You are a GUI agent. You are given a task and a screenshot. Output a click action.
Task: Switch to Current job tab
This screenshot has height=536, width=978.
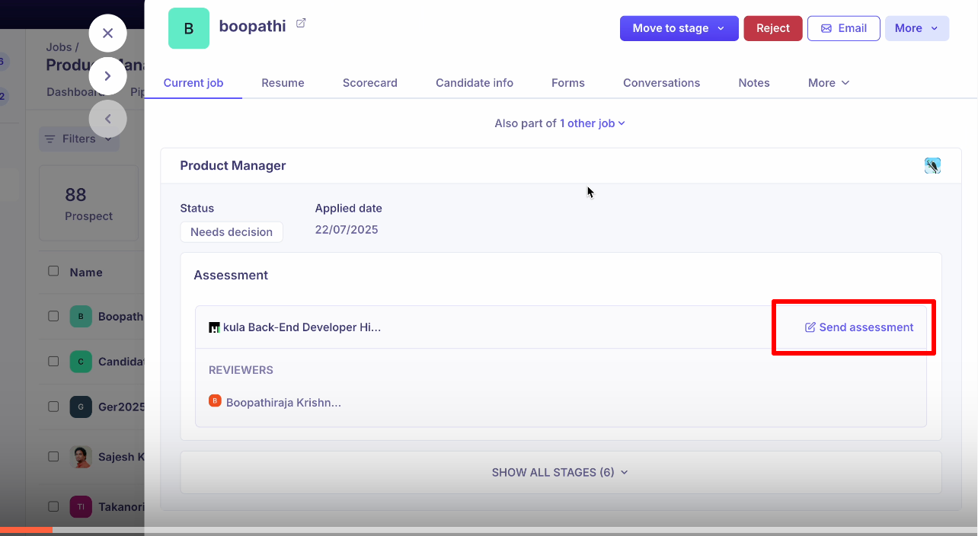[x=193, y=83]
